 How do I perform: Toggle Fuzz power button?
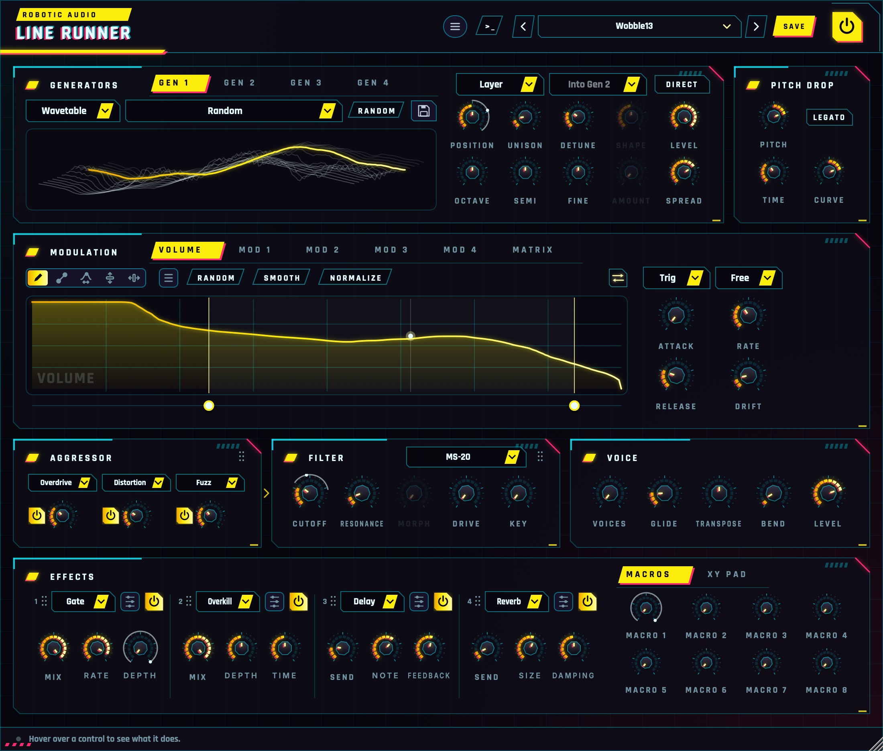(184, 516)
